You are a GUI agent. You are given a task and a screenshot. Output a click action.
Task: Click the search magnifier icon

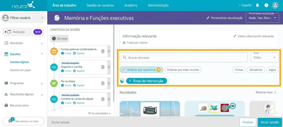pos(125,58)
